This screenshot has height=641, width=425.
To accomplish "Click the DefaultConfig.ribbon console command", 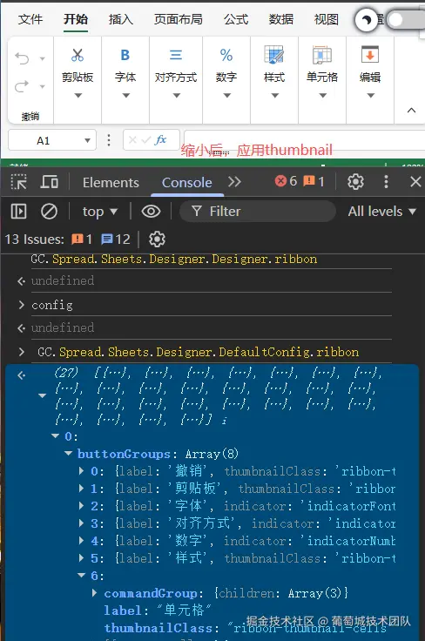I will (x=199, y=352).
